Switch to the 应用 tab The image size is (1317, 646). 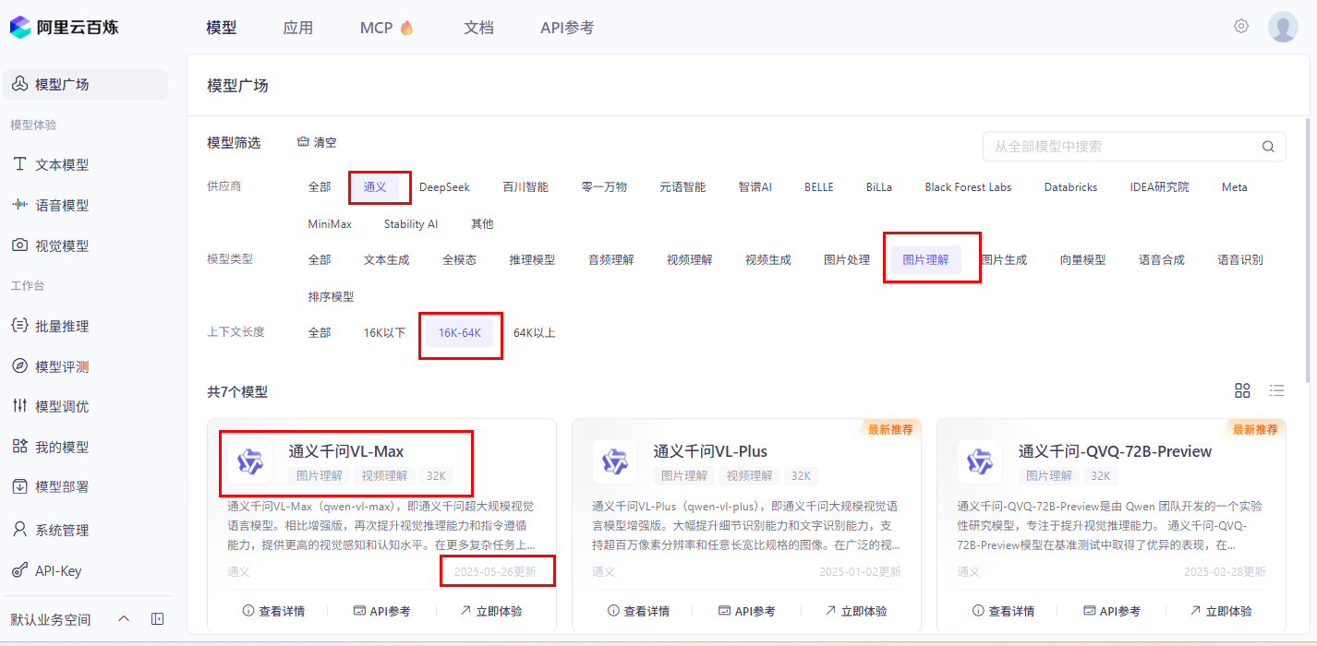pos(298,27)
